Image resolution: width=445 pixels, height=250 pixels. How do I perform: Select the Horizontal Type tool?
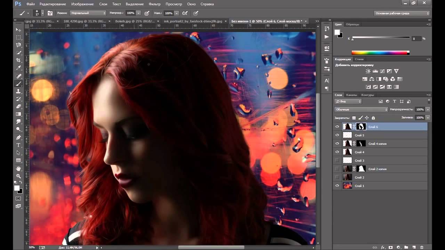pos(18,145)
